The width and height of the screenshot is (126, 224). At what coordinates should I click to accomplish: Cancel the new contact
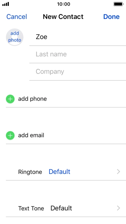17,17
